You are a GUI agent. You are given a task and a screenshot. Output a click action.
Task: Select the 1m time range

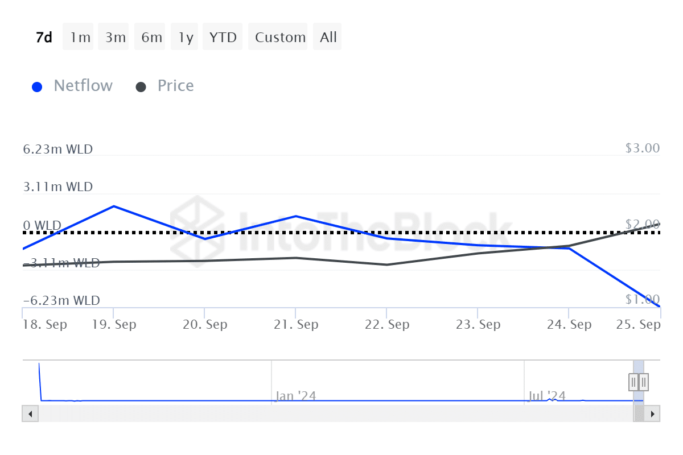click(x=78, y=36)
